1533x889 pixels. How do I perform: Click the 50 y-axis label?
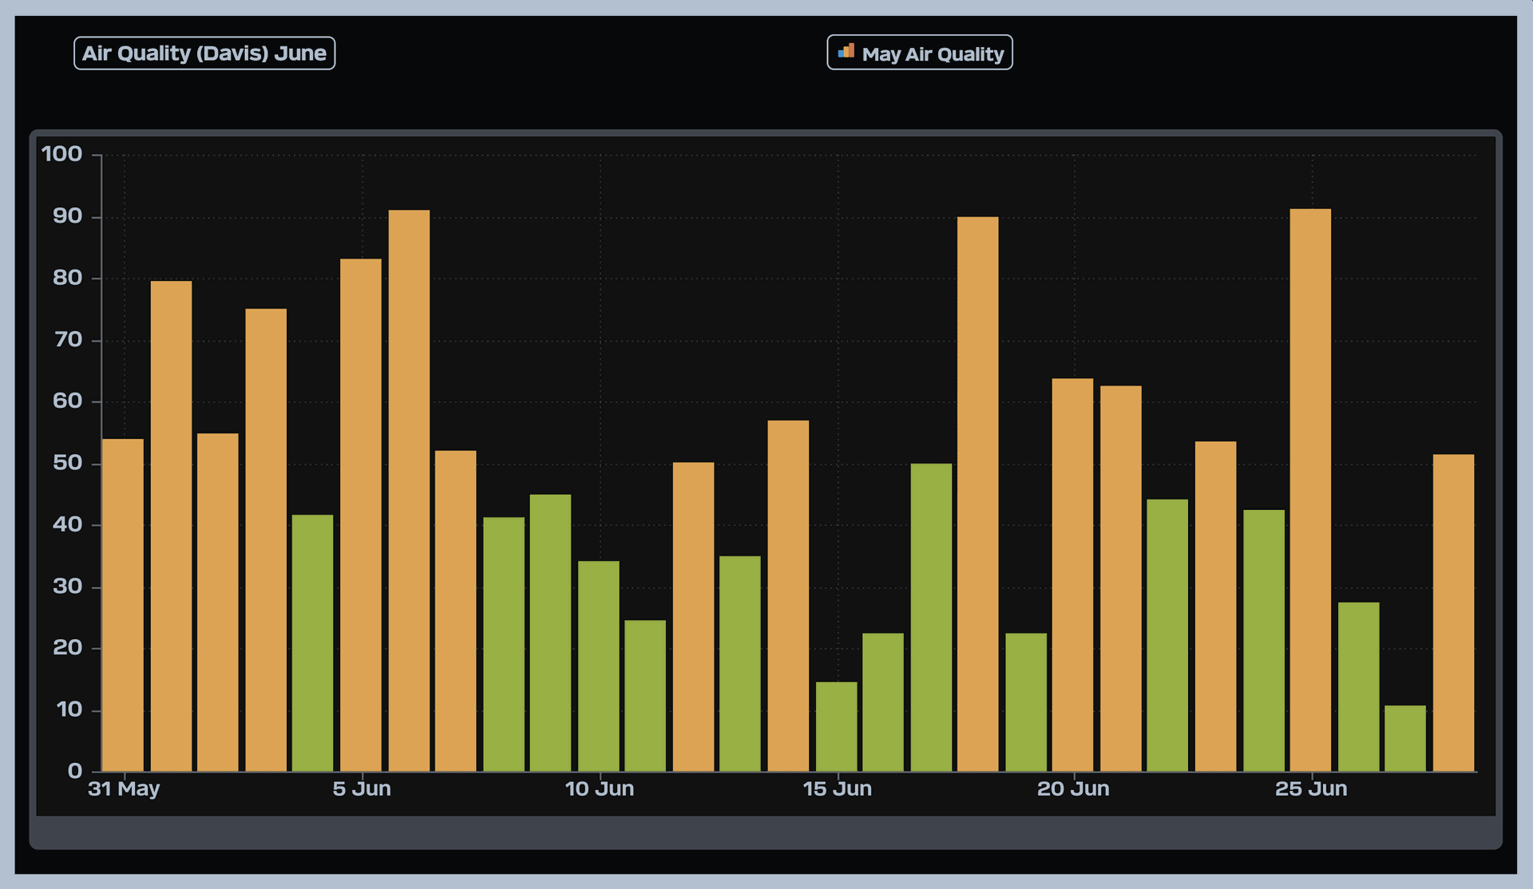point(67,463)
